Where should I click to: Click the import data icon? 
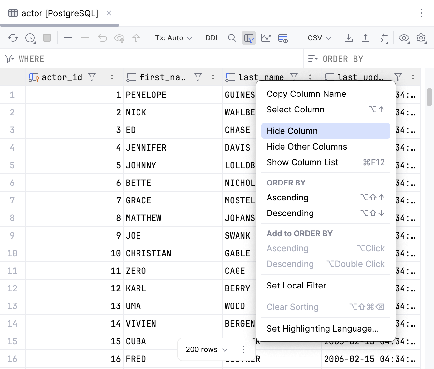pyautogui.click(x=366, y=38)
